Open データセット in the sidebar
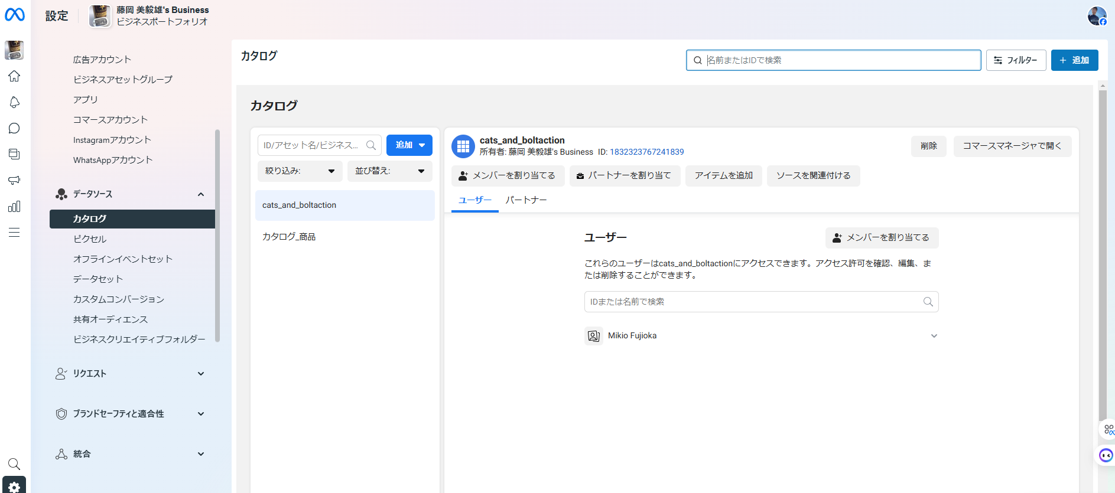Image resolution: width=1115 pixels, height=493 pixels. click(98, 279)
